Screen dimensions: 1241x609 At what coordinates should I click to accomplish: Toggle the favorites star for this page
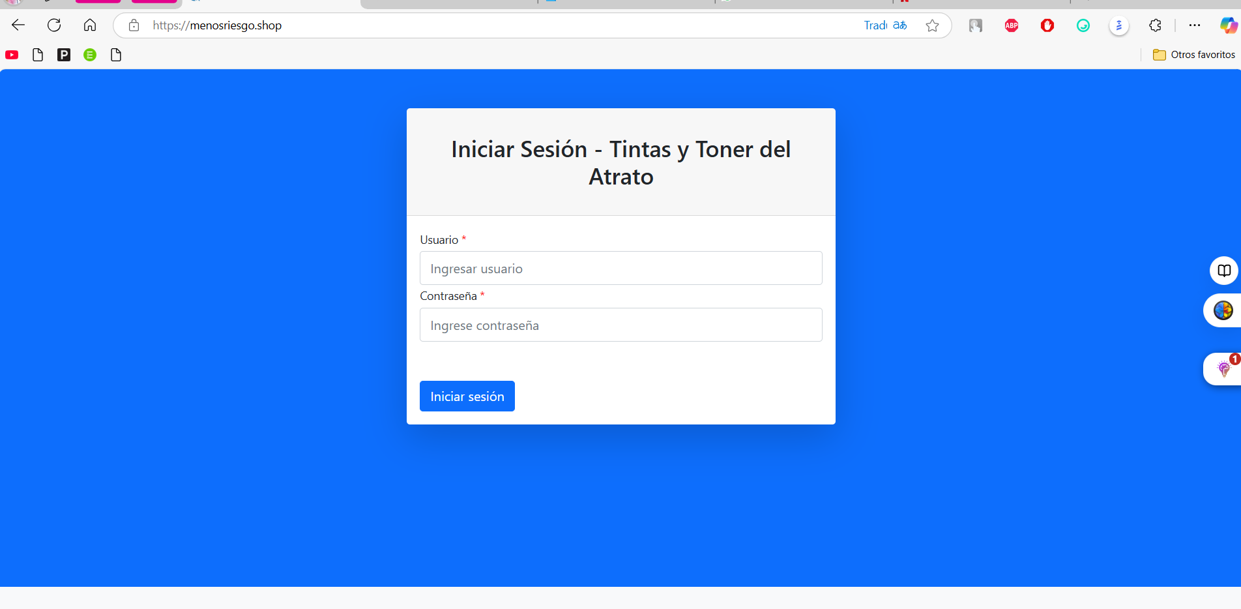coord(932,25)
